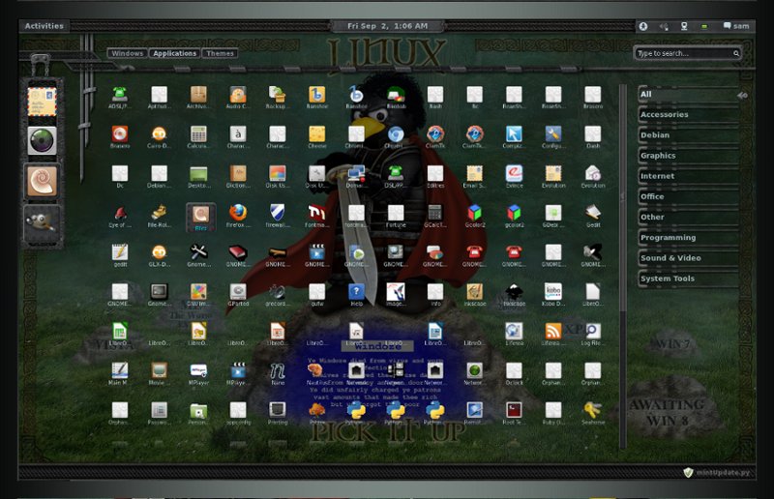Open the clock calendar in top bar
This screenshot has width=774, height=499.
pyautogui.click(x=388, y=26)
